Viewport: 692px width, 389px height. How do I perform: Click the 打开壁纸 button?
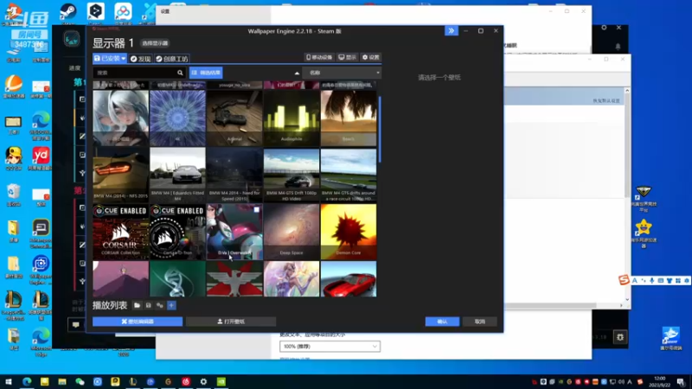pos(231,322)
